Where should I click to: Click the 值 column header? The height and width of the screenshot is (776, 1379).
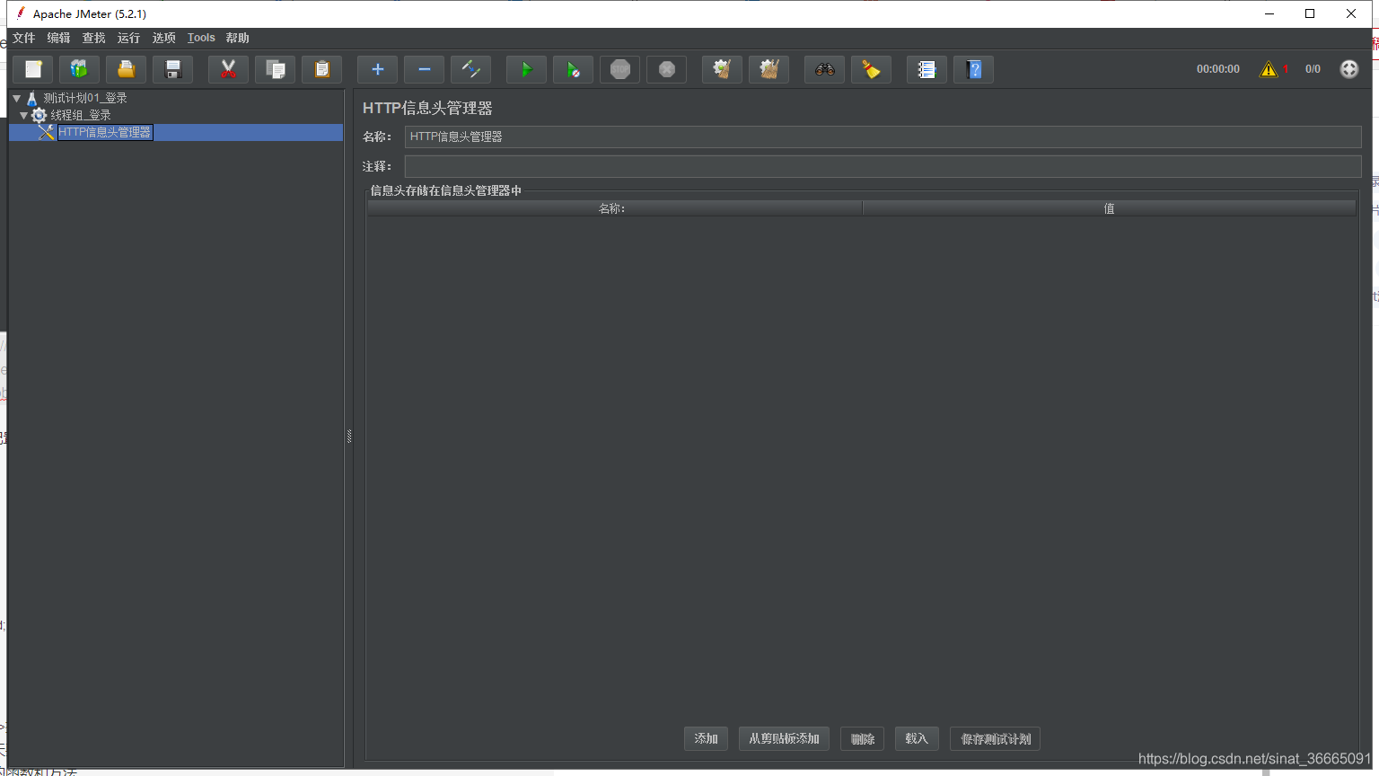coord(1109,208)
